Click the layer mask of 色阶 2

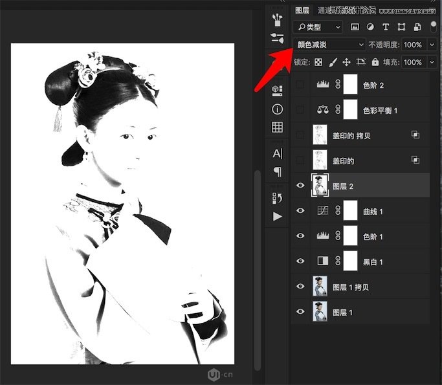[x=350, y=84]
